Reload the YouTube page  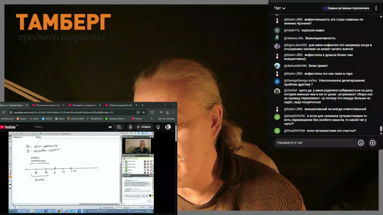(3, 112)
